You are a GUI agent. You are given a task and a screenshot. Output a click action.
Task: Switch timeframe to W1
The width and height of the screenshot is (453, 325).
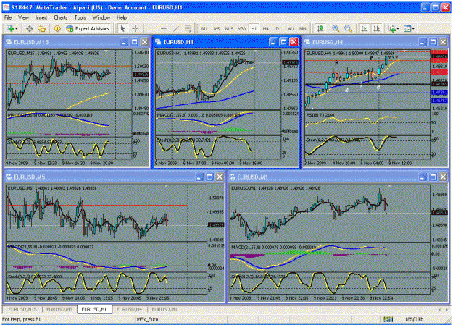coord(291,28)
